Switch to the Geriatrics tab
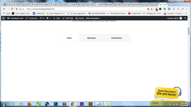Screen dimensions: 191x107 click(x=117, y=38)
